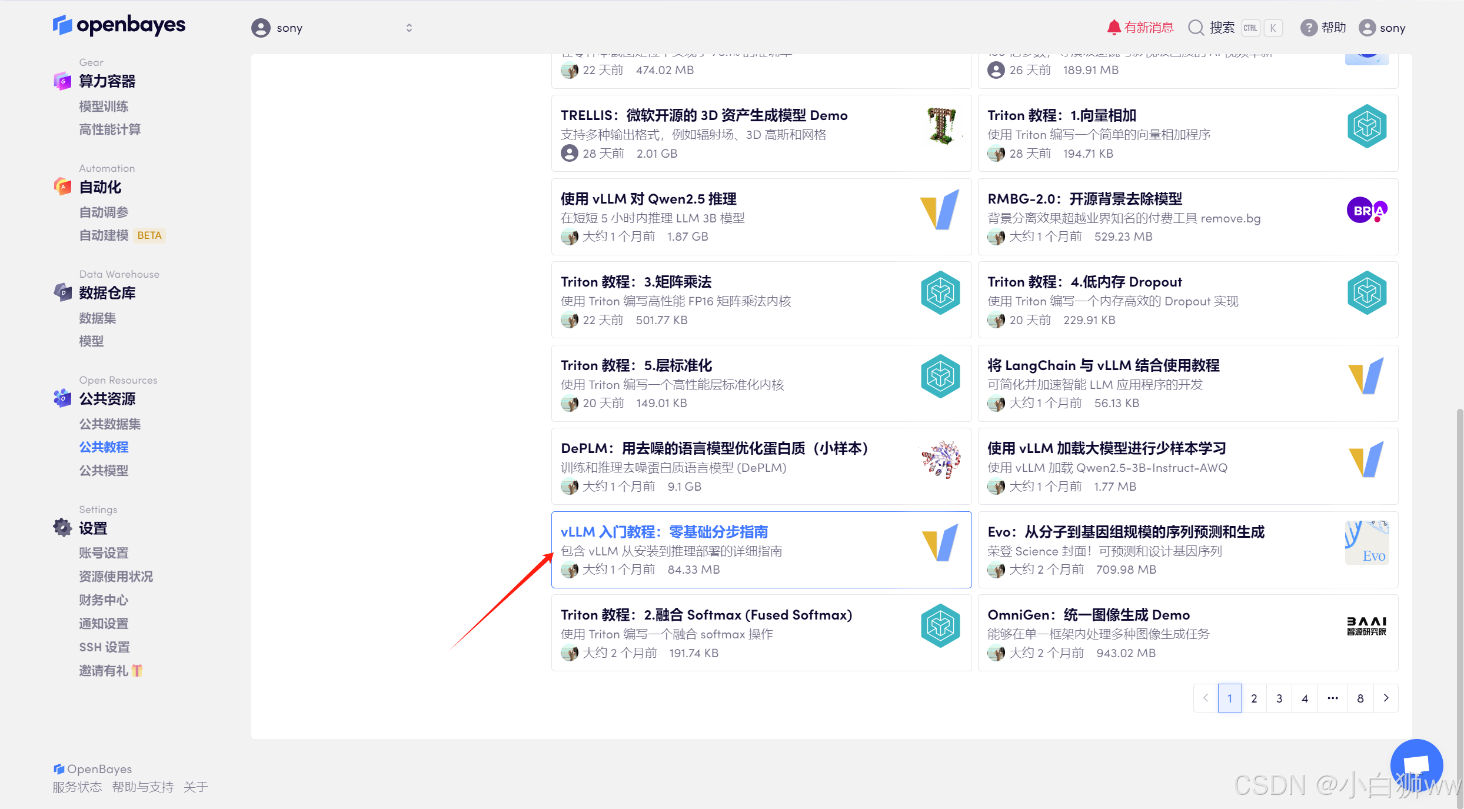Expand pagination ellipsis for more pages

1333,698
